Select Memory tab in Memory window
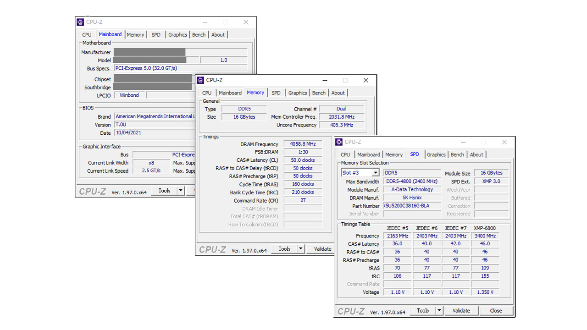587x330 pixels. coord(255,92)
